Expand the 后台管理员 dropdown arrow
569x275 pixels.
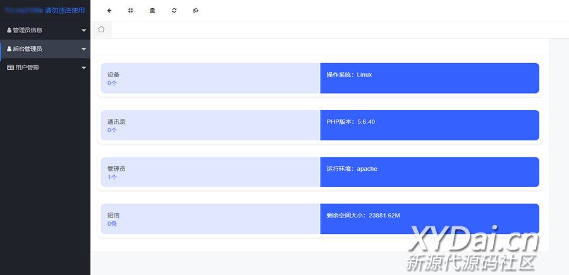pyautogui.click(x=83, y=49)
